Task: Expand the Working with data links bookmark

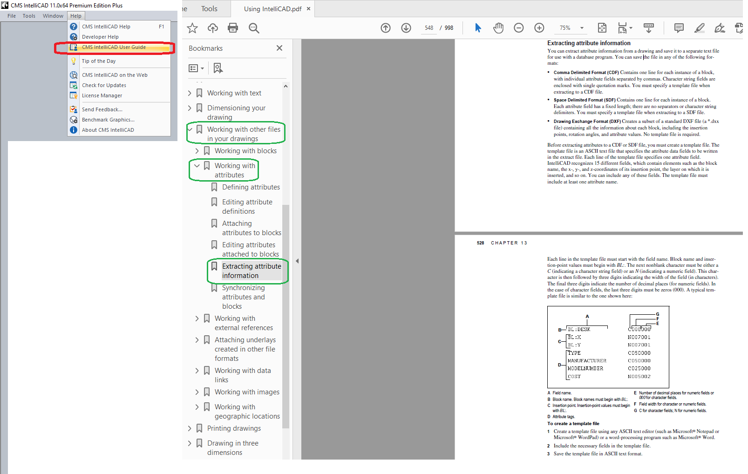Action: coord(197,371)
